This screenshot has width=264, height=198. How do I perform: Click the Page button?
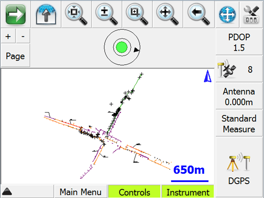coord(15,56)
